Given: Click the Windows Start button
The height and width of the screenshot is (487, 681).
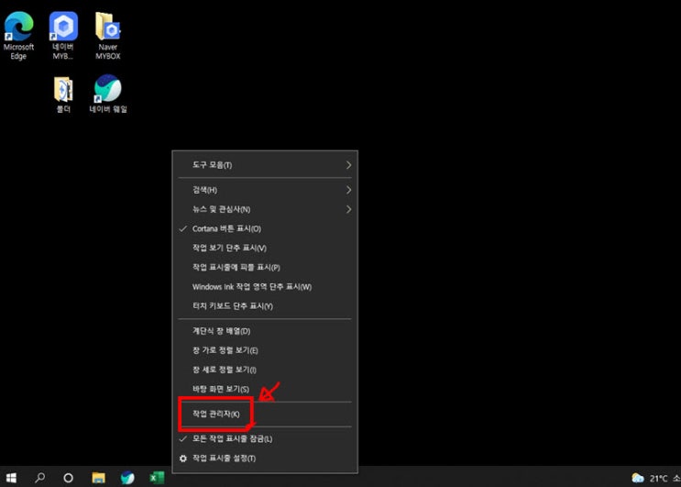Looking at the screenshot, I should coord(11,478).
